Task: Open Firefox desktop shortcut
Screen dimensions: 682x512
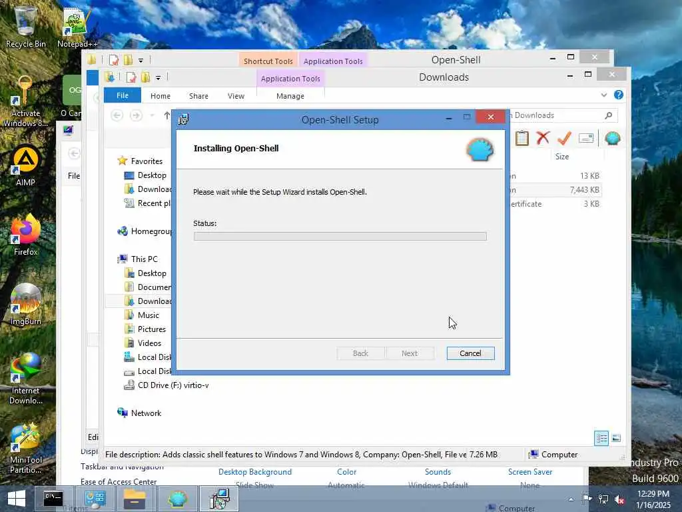Action: click(26, 235)
